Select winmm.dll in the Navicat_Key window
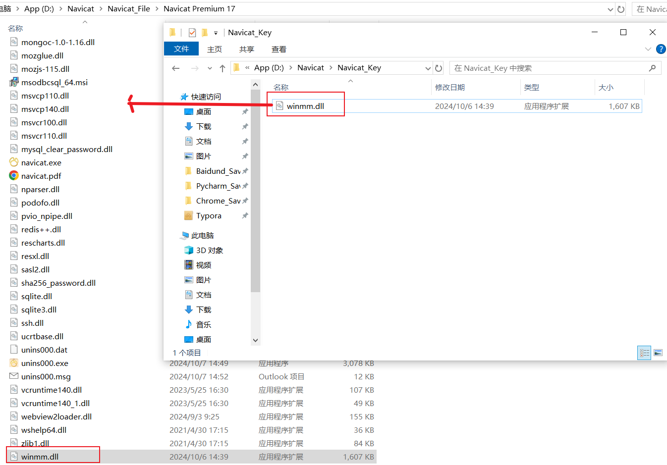Viewport: 667px width, 465px height. [x=305, y=106]
